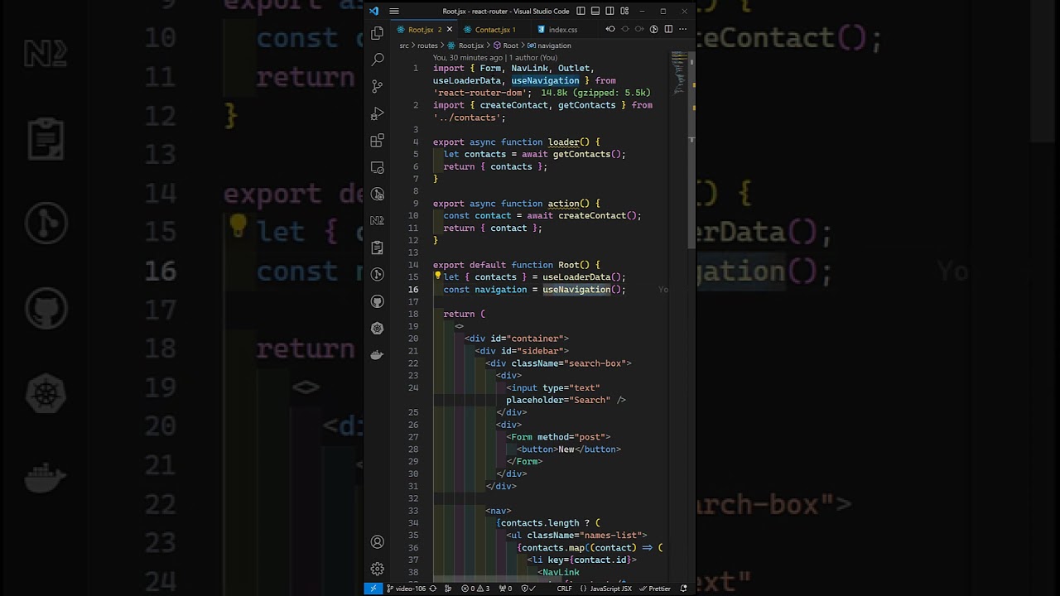
Task: Open the Remote Explorer view
Action: pos(378,167)
